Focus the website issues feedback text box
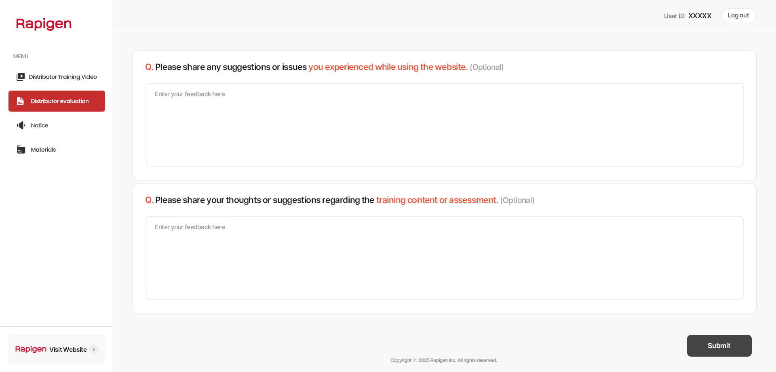Screen dimensions: 776x372 (x=445, y=125)
